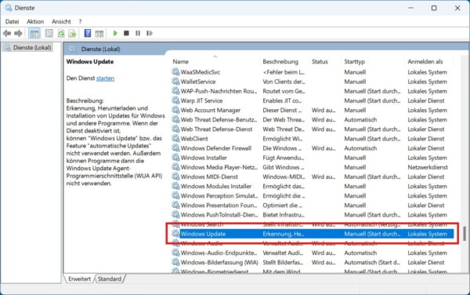Click 'Enables JIT co...' description cell
This screenshot has width=470, height=295.
point(282,100)
